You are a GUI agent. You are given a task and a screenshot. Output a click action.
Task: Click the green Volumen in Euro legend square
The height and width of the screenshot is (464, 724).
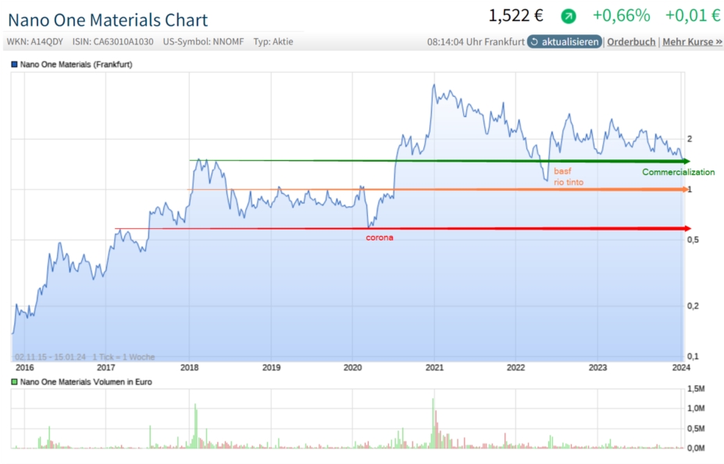(13, 382)
